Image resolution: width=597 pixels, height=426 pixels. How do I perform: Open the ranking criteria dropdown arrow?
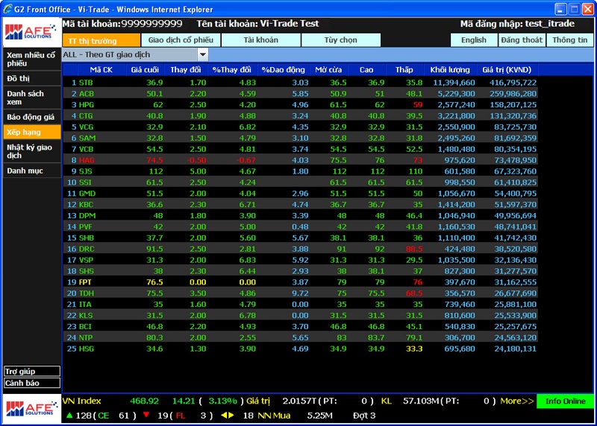point(203,54)
